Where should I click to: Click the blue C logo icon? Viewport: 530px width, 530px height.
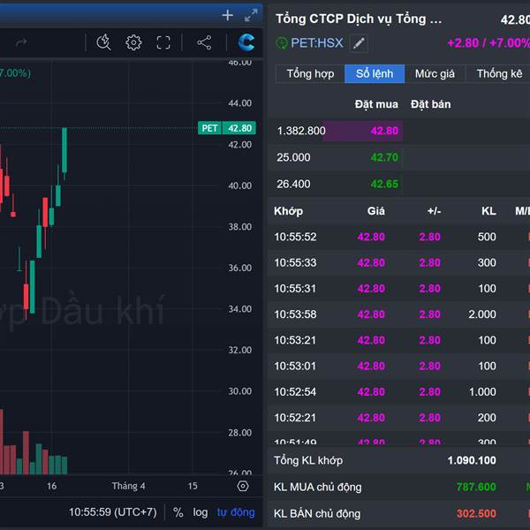click(x=246, y=42)
